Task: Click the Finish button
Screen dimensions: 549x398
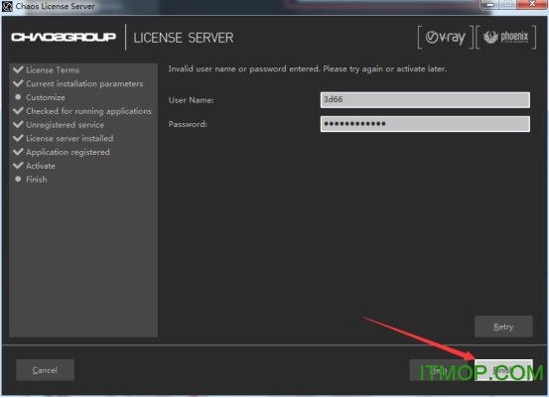Action: click(x=503, y=370)
